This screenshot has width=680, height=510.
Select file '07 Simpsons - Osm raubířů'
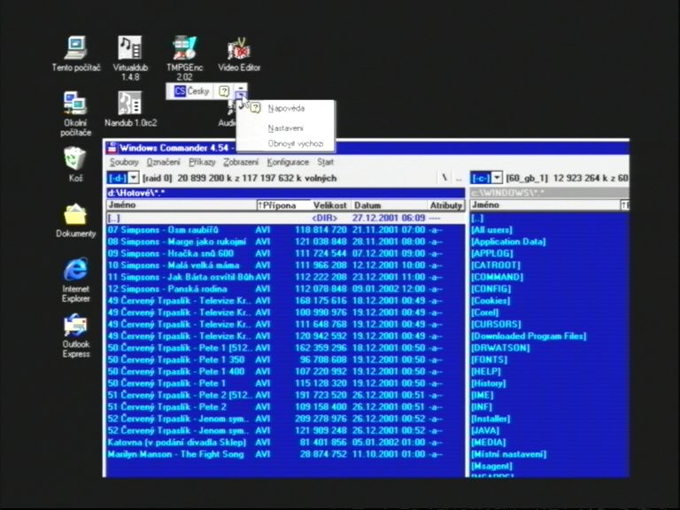285,230
